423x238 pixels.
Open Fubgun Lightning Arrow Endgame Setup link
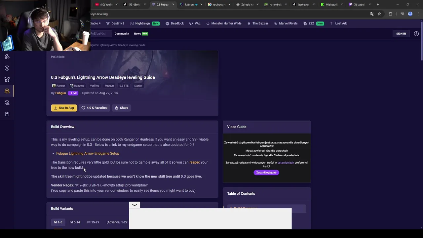pyautogui.click(x=88, y=153)
